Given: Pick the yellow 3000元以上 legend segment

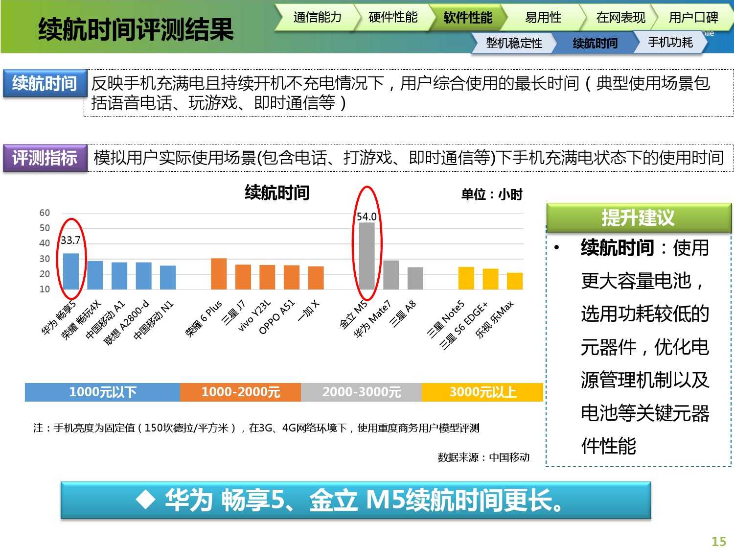Looking at the screenshot, I should (482, 392).
